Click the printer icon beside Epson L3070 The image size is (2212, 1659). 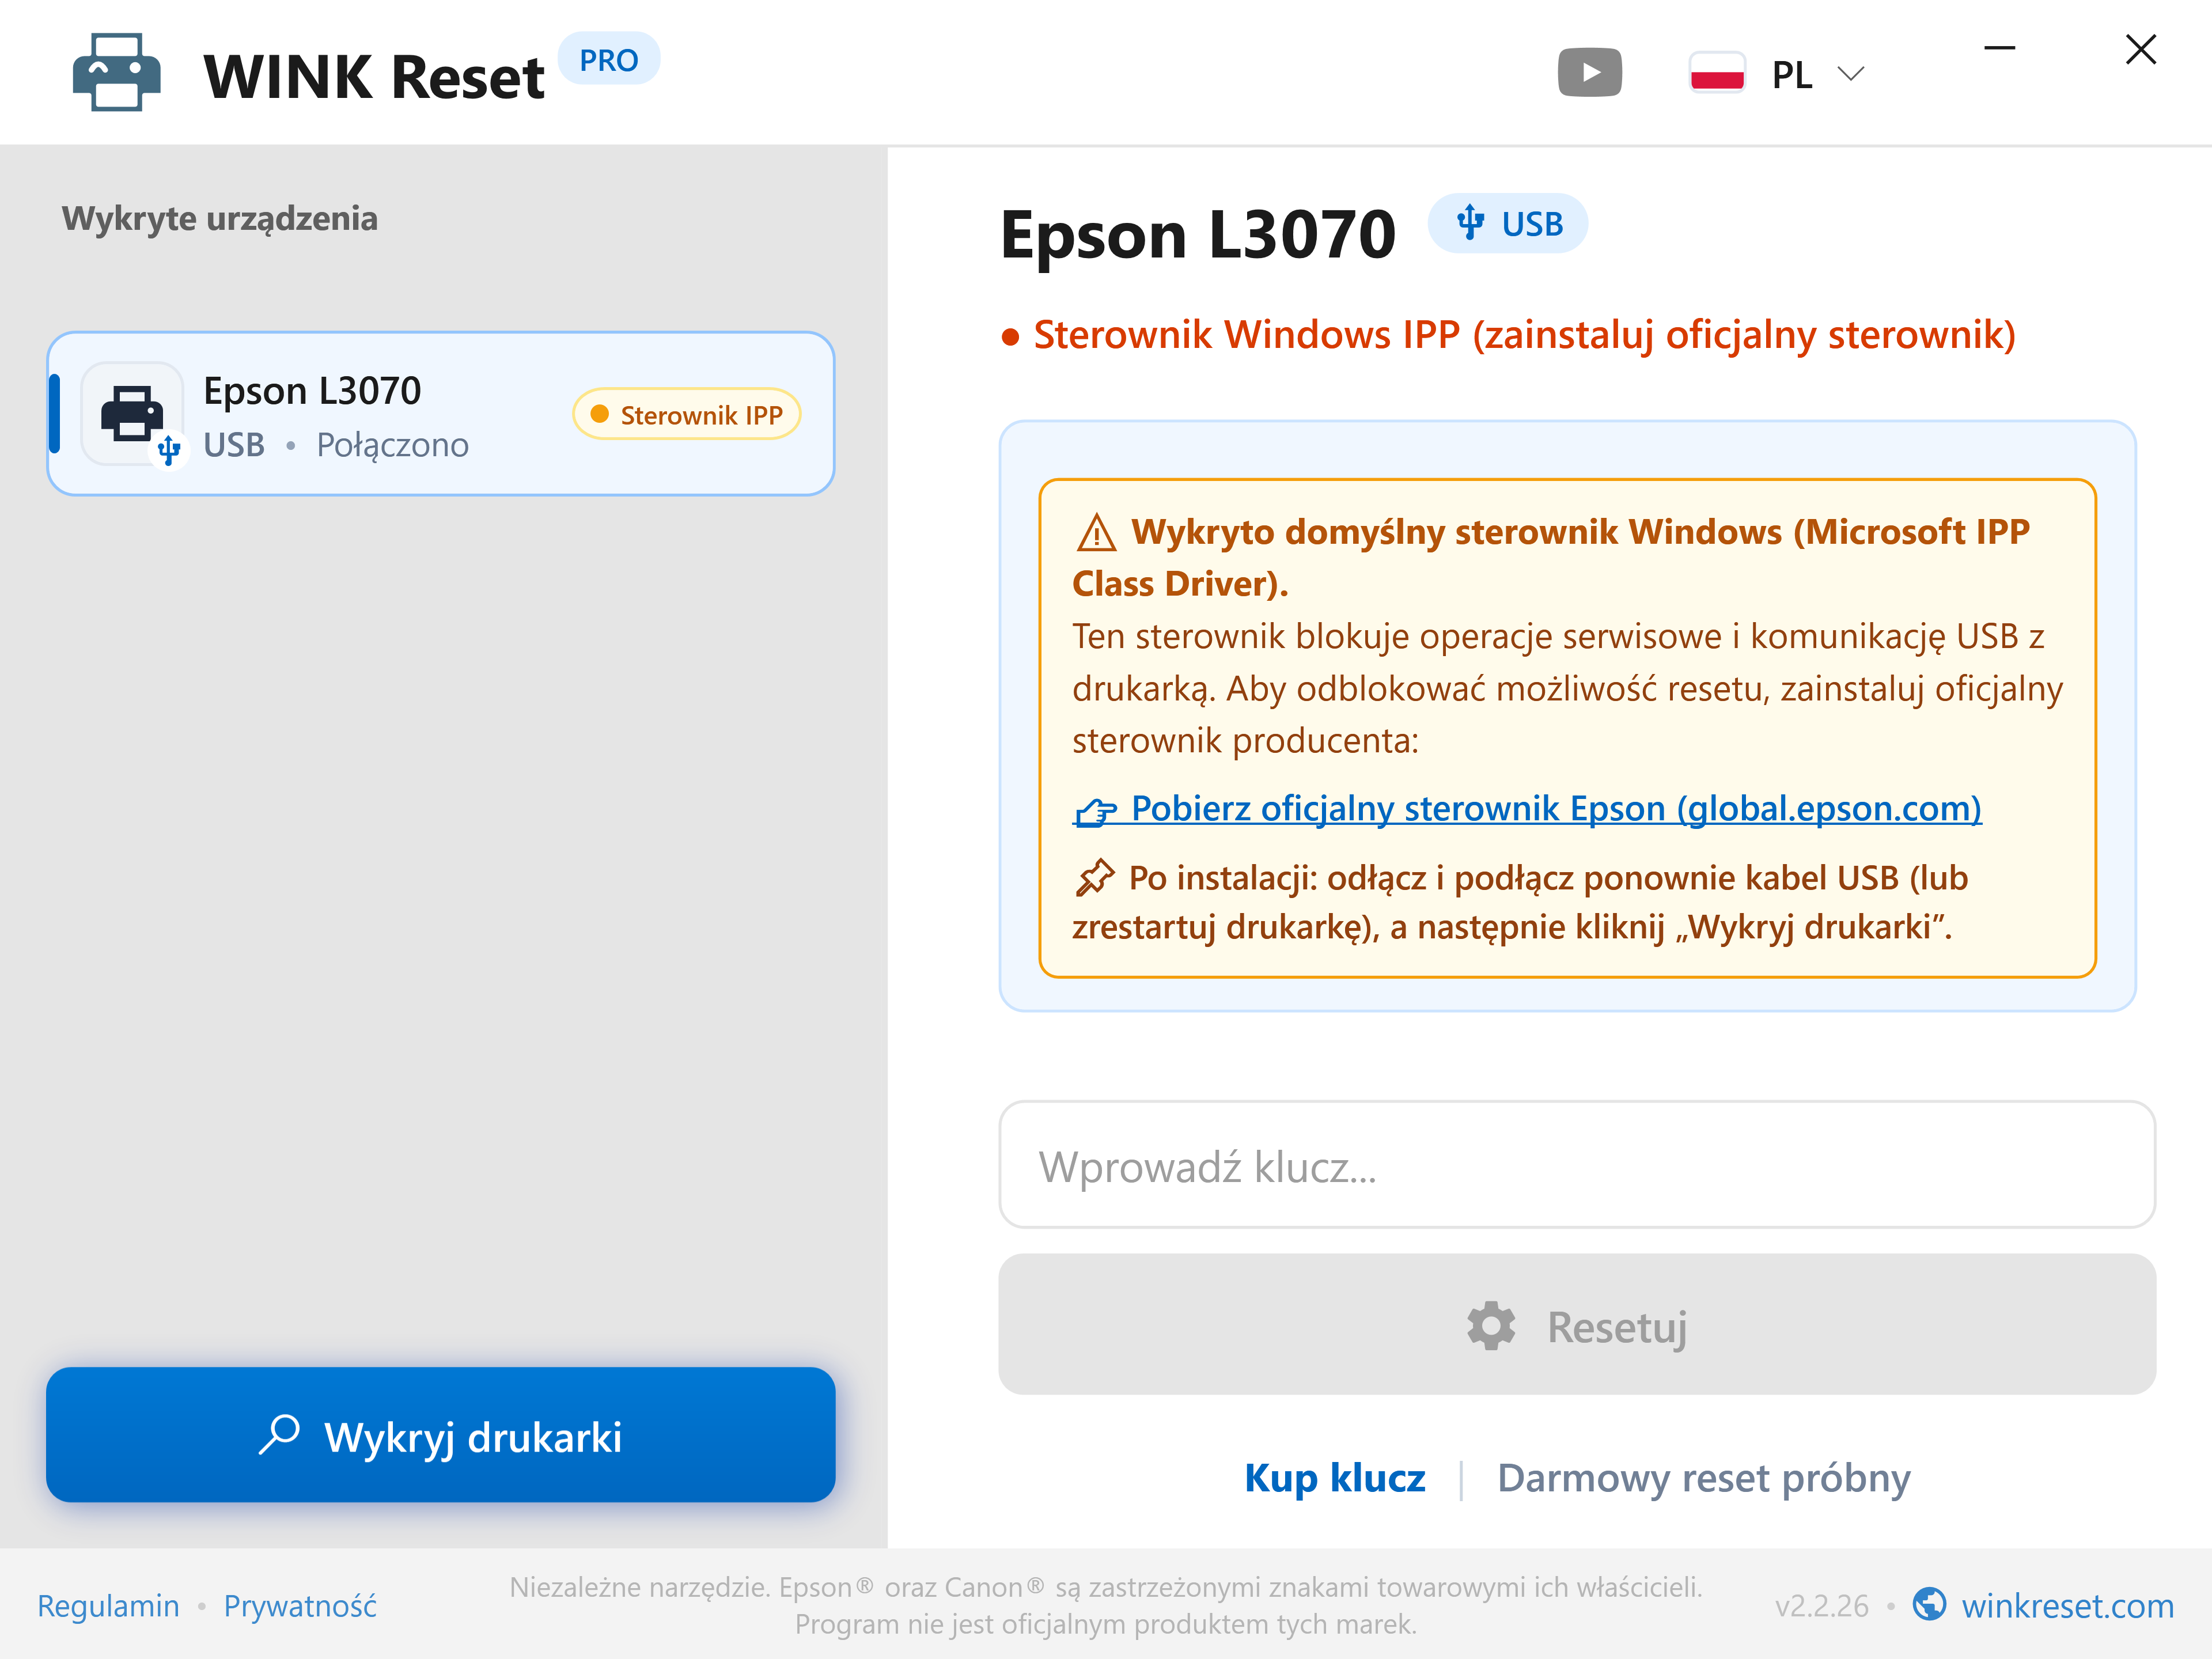pyautogui.click(x=132, y=413)
